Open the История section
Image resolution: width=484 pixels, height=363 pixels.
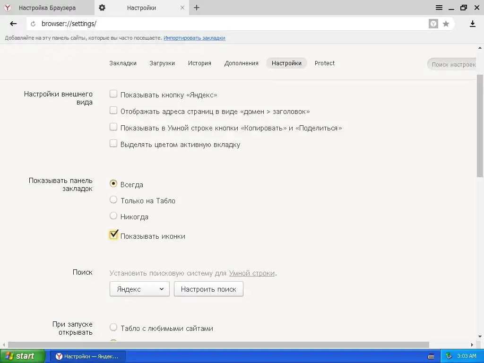(x=199, y=63)
